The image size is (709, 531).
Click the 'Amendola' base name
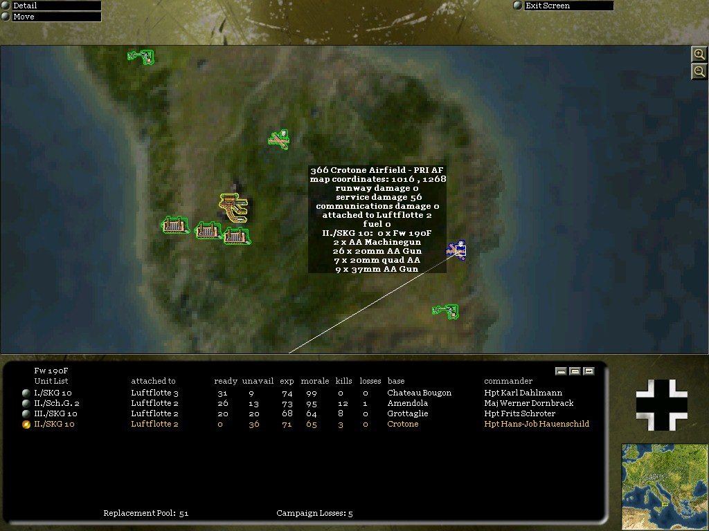tap(407, 403)
